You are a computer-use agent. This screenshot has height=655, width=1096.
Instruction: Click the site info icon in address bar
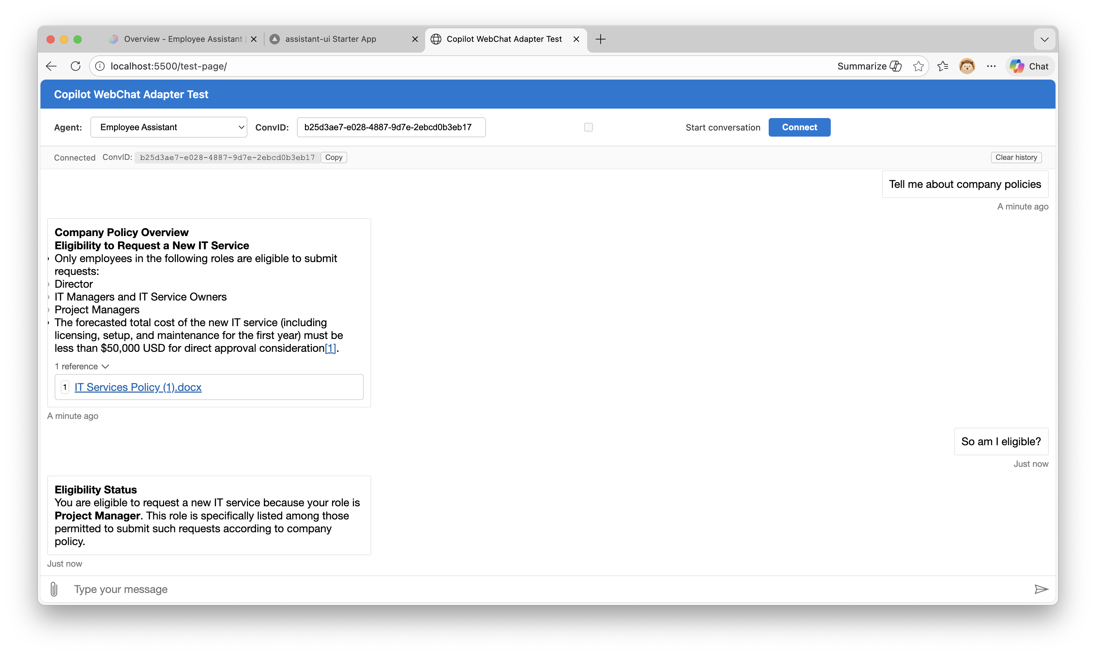100,66
